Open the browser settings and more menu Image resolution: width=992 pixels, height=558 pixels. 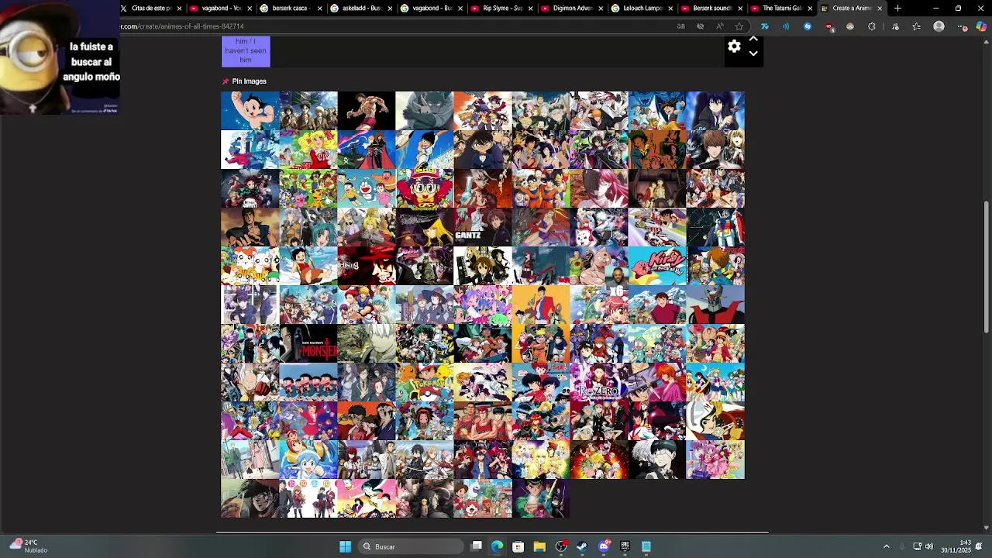click(x=962, y=26)
